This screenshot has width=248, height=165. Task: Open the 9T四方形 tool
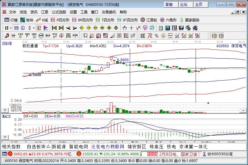127,20
